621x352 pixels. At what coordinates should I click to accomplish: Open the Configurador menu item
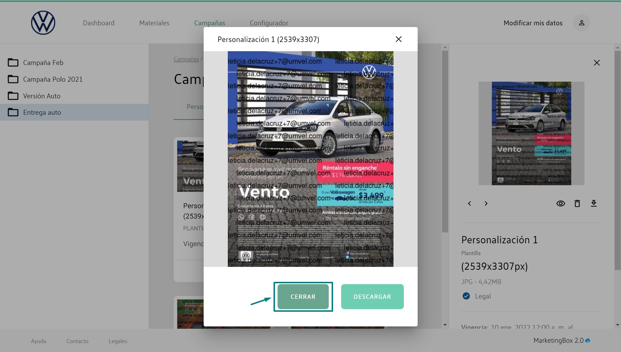click(269, 23)
